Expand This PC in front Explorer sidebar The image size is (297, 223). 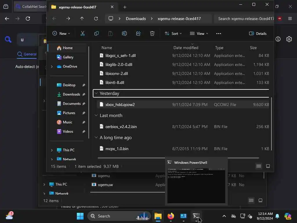52,150
